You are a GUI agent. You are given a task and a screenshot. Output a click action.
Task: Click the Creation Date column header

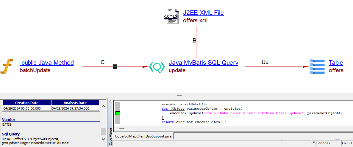pos(27,103)
